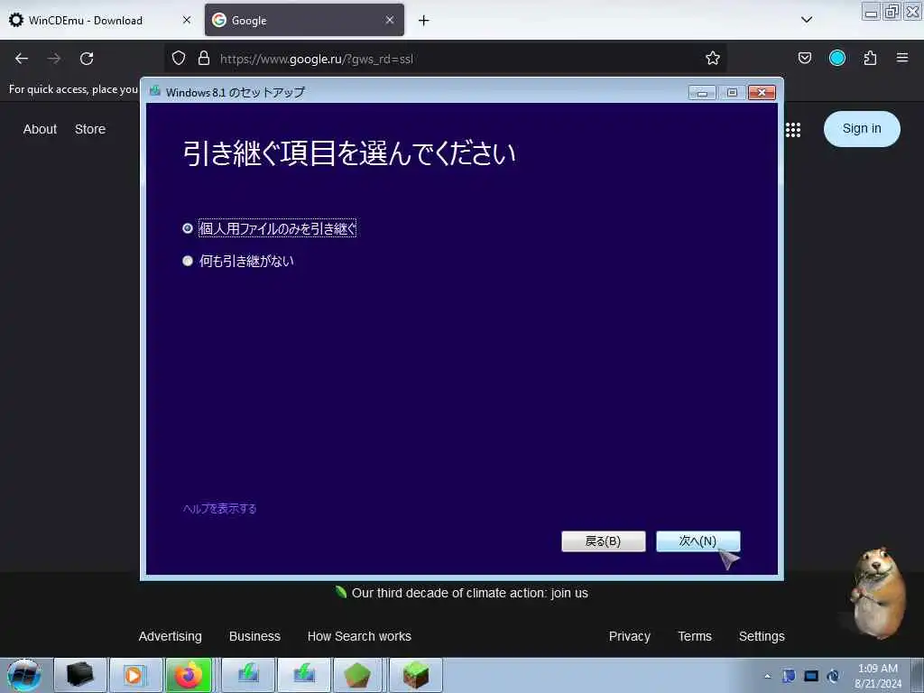Open the Firefox hamburger application menu
The width and height of the screenshot is (924, 693).
902,58
